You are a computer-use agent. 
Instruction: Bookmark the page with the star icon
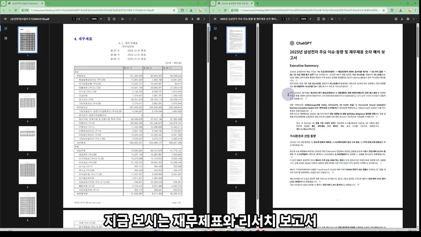point(173,10)
